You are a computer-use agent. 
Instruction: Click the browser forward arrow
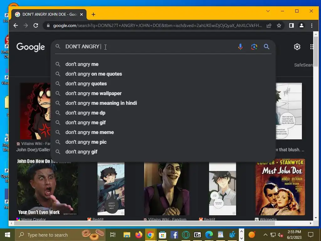tap(26, 25)
